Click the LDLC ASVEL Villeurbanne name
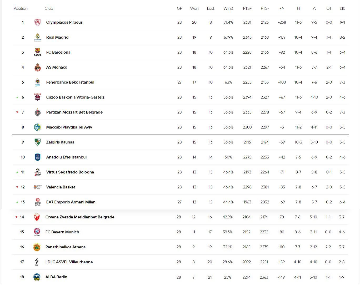This screenshot has height=287, width=360. tap(69, 262)
